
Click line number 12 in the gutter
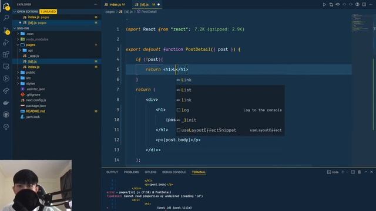(x=116, y=139)
